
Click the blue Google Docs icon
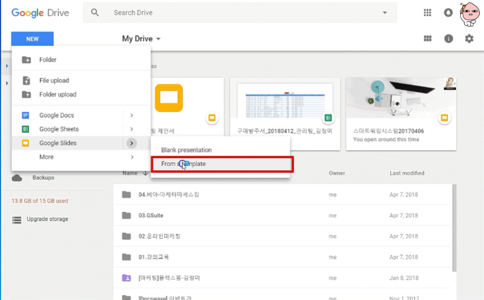(x=25, y=115)
